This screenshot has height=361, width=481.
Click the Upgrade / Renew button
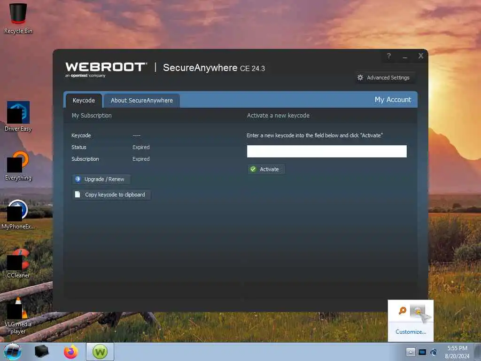tap(101, 179)
